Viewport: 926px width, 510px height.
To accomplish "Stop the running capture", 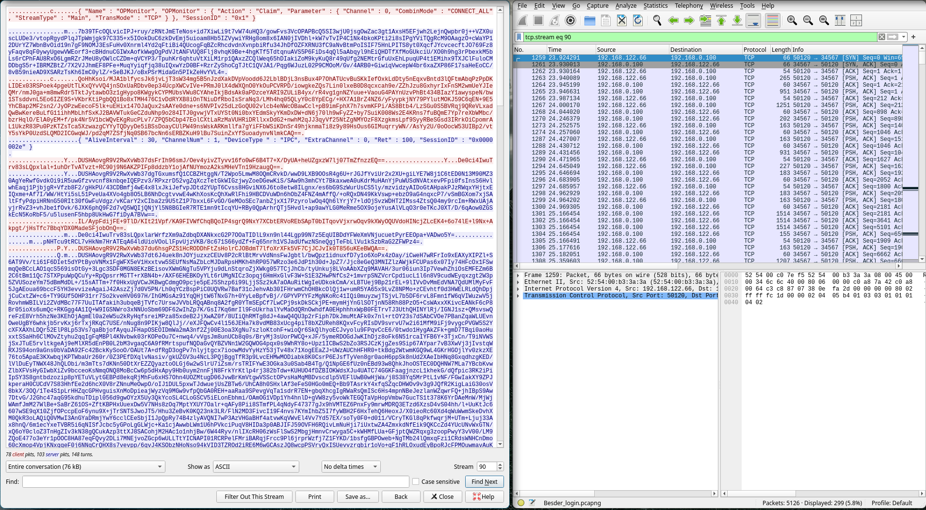I will (538, 20).
